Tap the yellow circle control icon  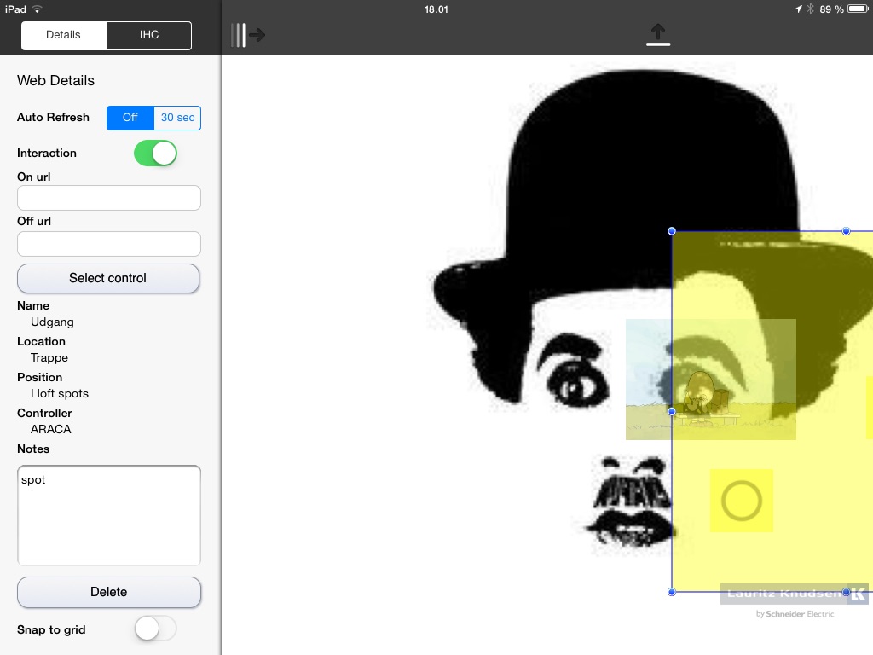[x=741, y=501]
